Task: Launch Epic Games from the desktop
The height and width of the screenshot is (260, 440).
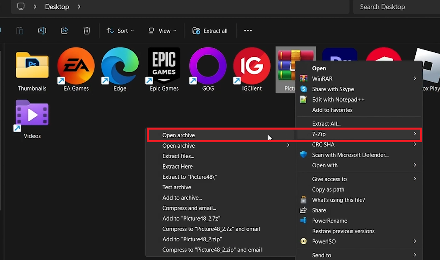Action: tap(163, 66)
